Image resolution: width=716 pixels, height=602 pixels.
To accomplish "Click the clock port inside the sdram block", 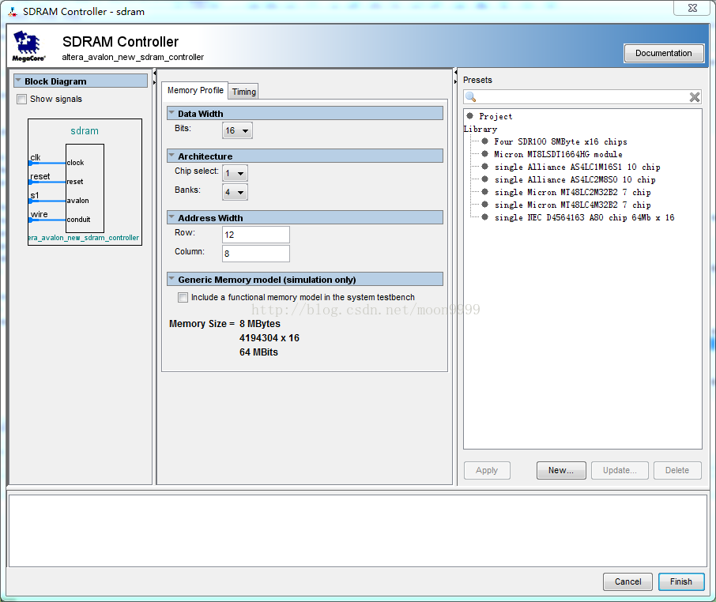I will coord(75,163).
